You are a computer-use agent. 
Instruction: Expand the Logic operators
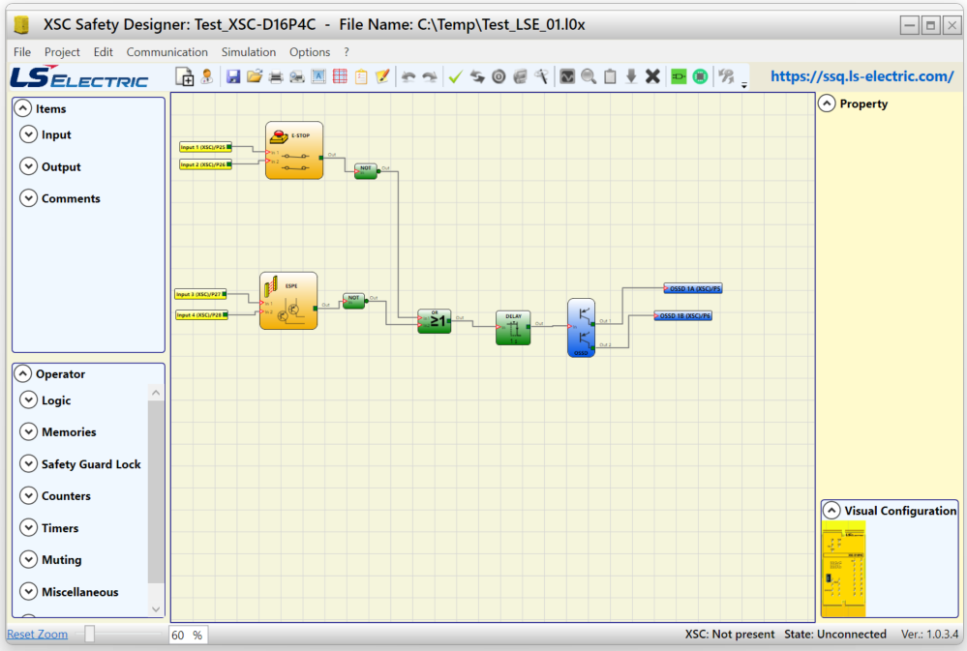[28, 399]
